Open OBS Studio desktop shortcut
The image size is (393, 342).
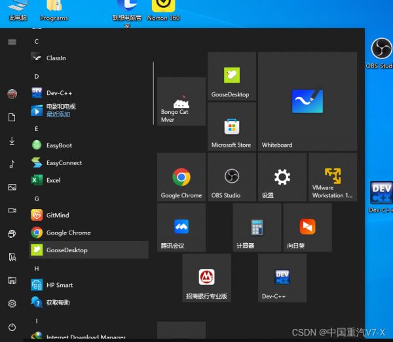tap(381, 54)
